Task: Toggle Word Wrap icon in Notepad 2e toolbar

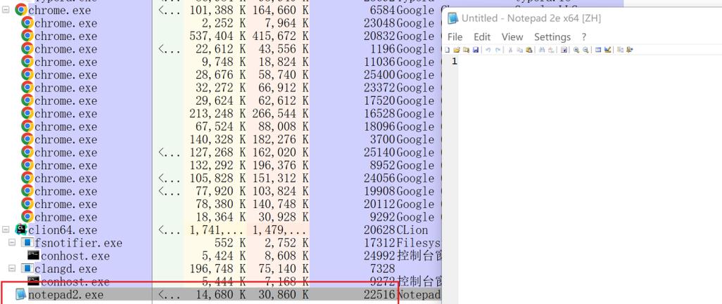Action: [x=564, y=50]
